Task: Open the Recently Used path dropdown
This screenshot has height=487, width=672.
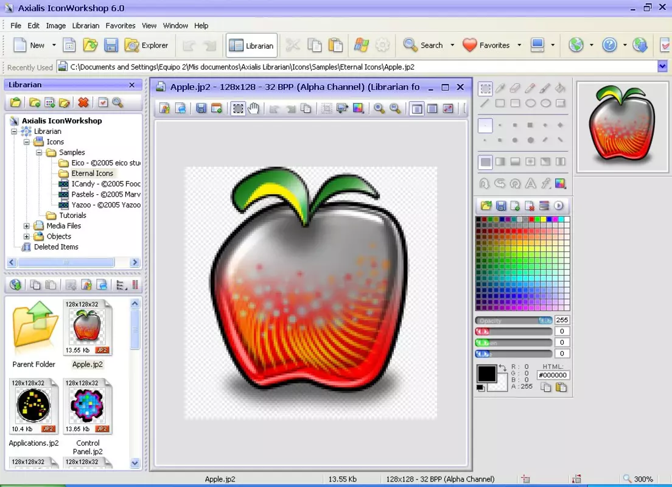Action: pyautogui.click(x=663, y=66)
